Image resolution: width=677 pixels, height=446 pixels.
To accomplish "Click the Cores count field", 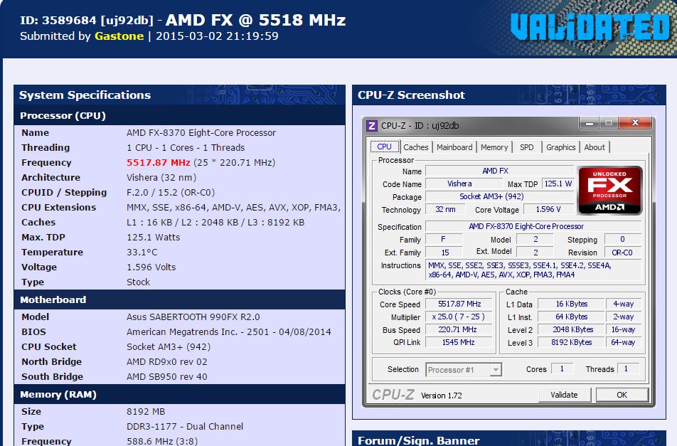I will pos(562,368).
